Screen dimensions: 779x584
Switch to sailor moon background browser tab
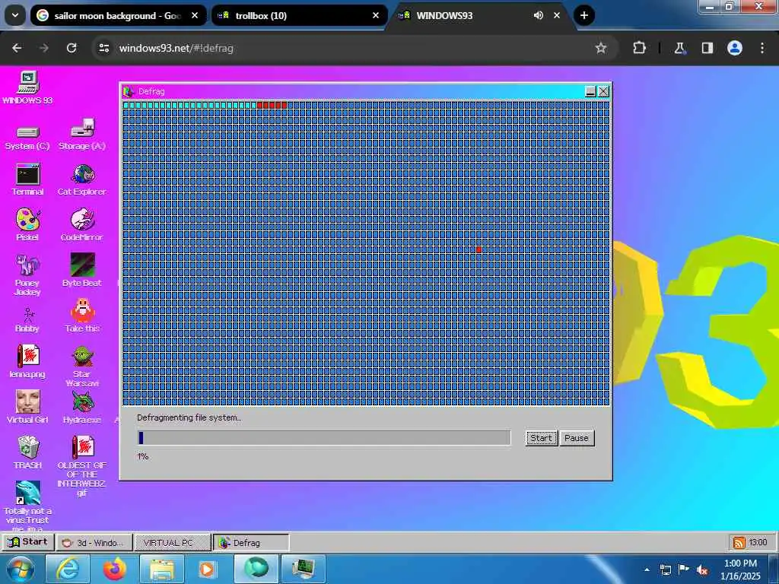point(118,16)
